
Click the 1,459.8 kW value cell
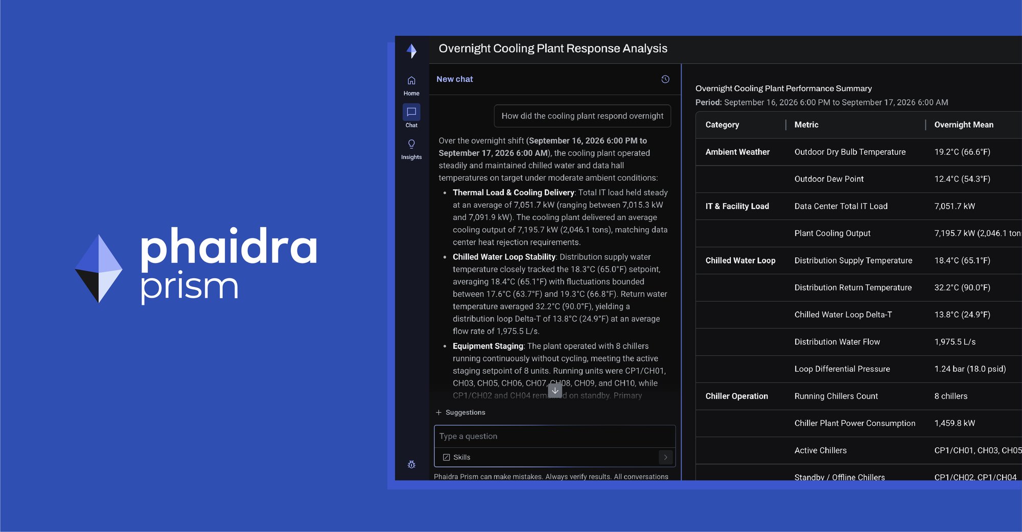[x=955, y=423]
